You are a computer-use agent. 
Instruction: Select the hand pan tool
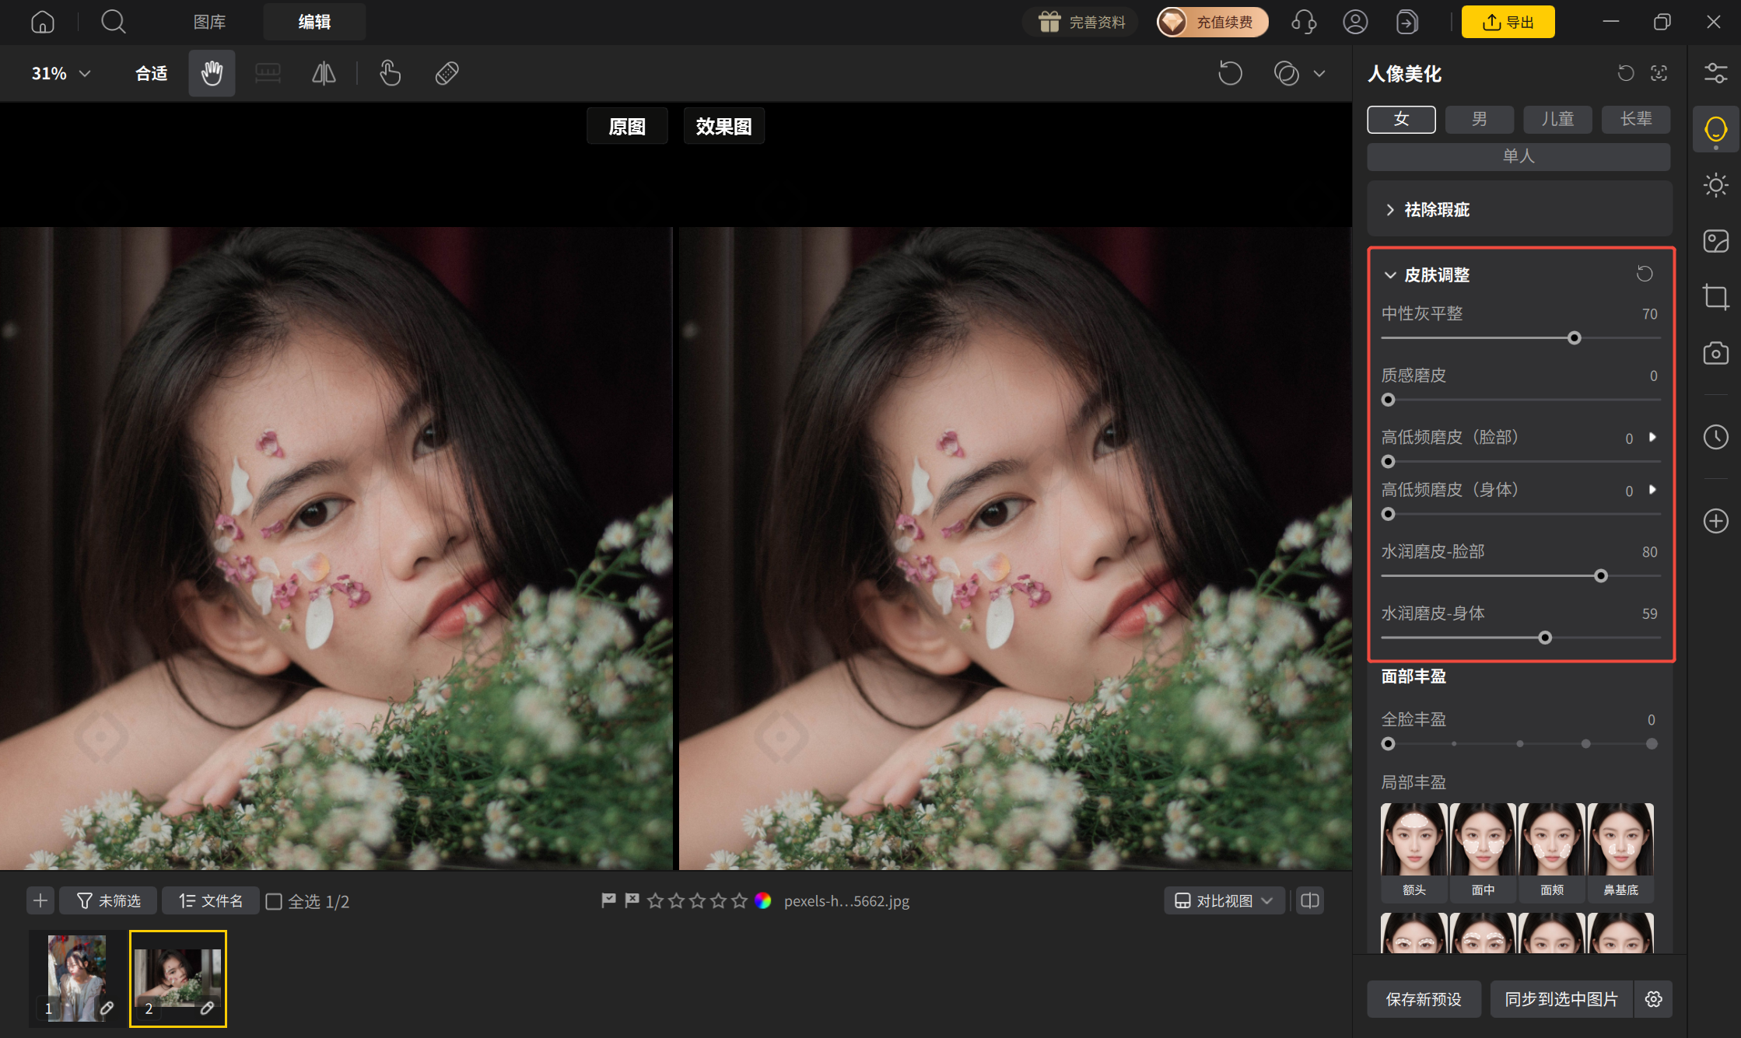[x=212, y=73]
